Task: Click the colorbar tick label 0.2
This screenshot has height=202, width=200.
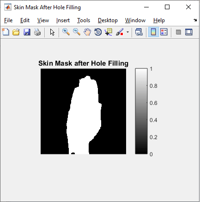Action: [x=153, y=137]
